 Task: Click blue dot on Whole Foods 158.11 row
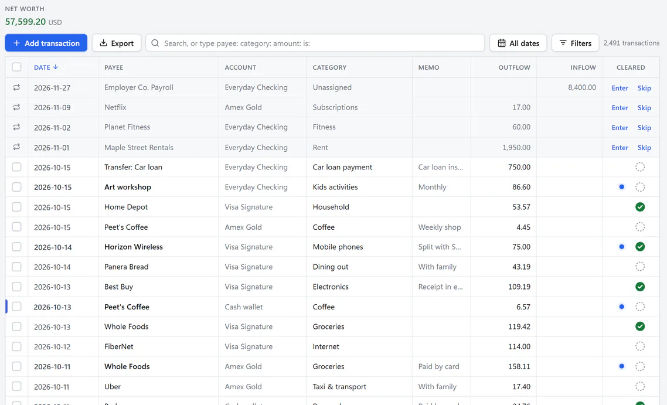click(x=621, y=366)
